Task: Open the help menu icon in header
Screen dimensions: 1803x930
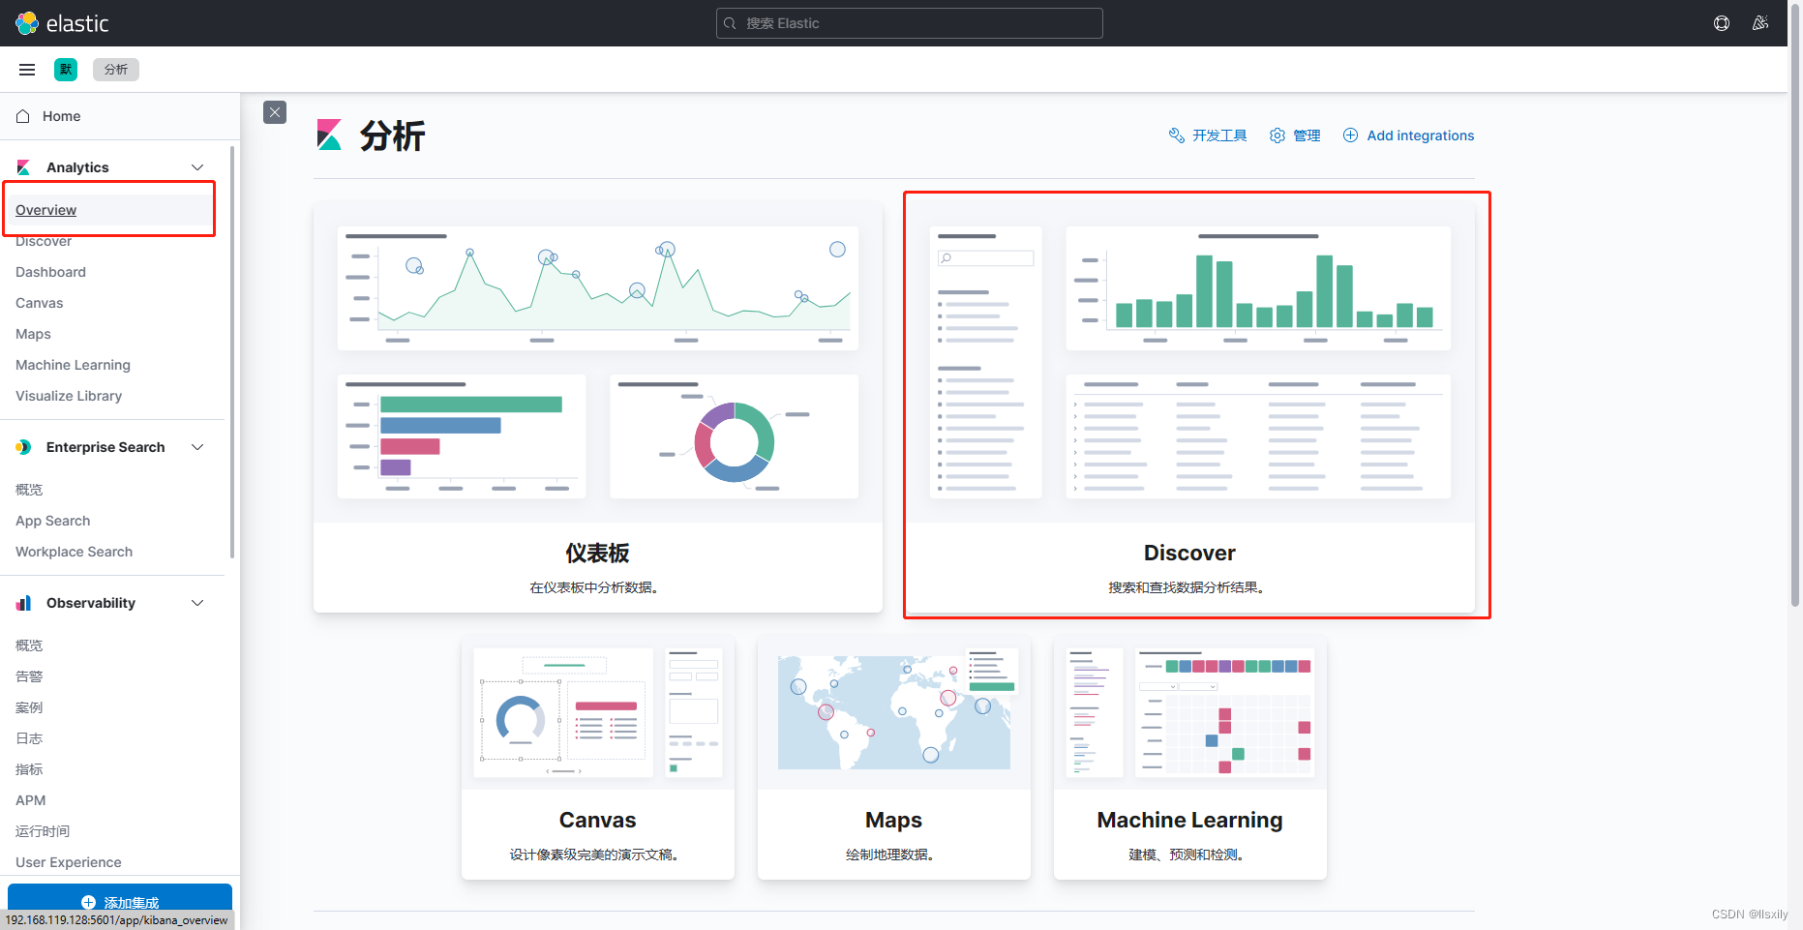Action: (1722, 23)
